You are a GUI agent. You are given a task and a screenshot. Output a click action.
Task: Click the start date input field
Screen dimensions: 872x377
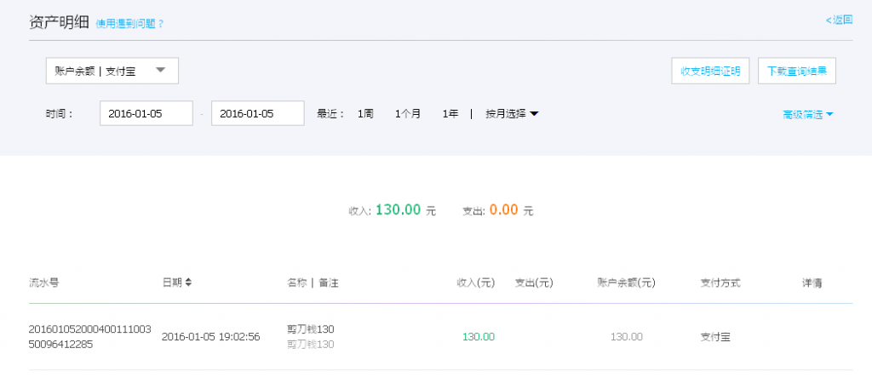point(146,113)
